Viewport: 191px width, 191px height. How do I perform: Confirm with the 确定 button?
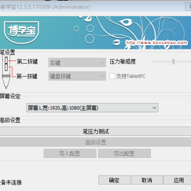[114, 180]
